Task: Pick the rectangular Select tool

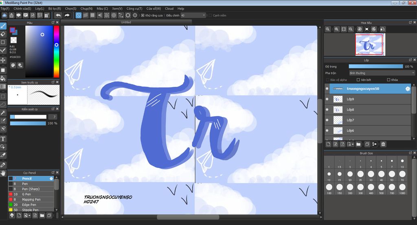Action: tap(3, 96)
